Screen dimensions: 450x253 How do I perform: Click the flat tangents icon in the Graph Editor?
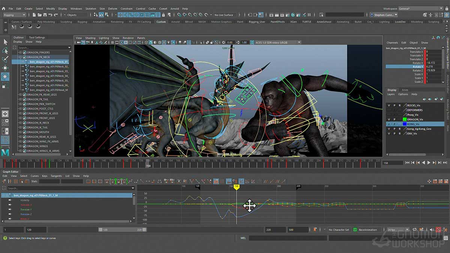click(x=148, y=181)
